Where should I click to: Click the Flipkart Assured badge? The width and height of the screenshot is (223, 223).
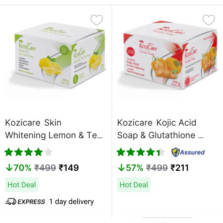[188, 152]
